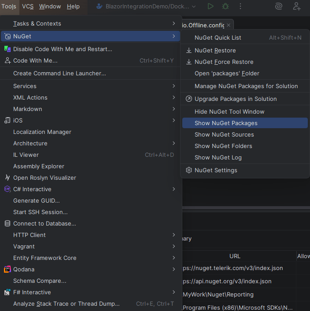
Task: Expand Entity Framework Core submenu arrow
Action: click(173, 258)
